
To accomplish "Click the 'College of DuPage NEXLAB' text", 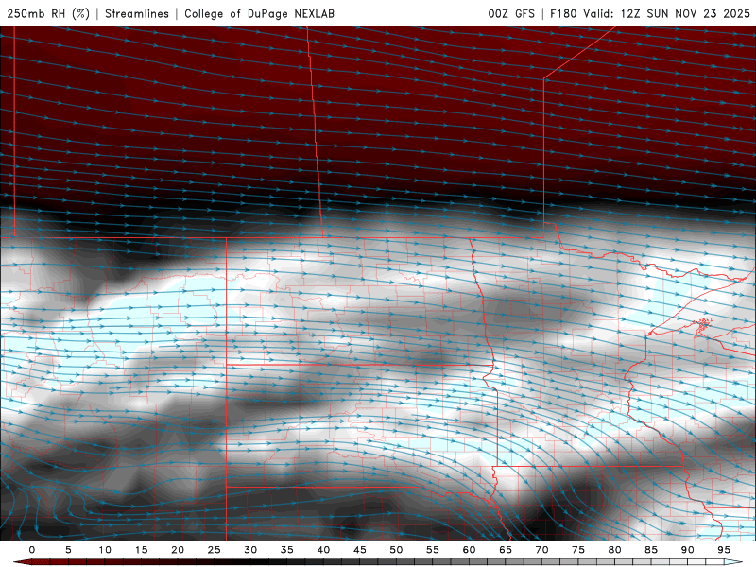I will pyautogui.click(x=259, y=13).
